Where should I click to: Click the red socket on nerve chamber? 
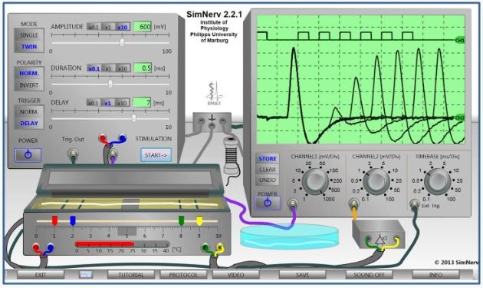tap(36, 247)
